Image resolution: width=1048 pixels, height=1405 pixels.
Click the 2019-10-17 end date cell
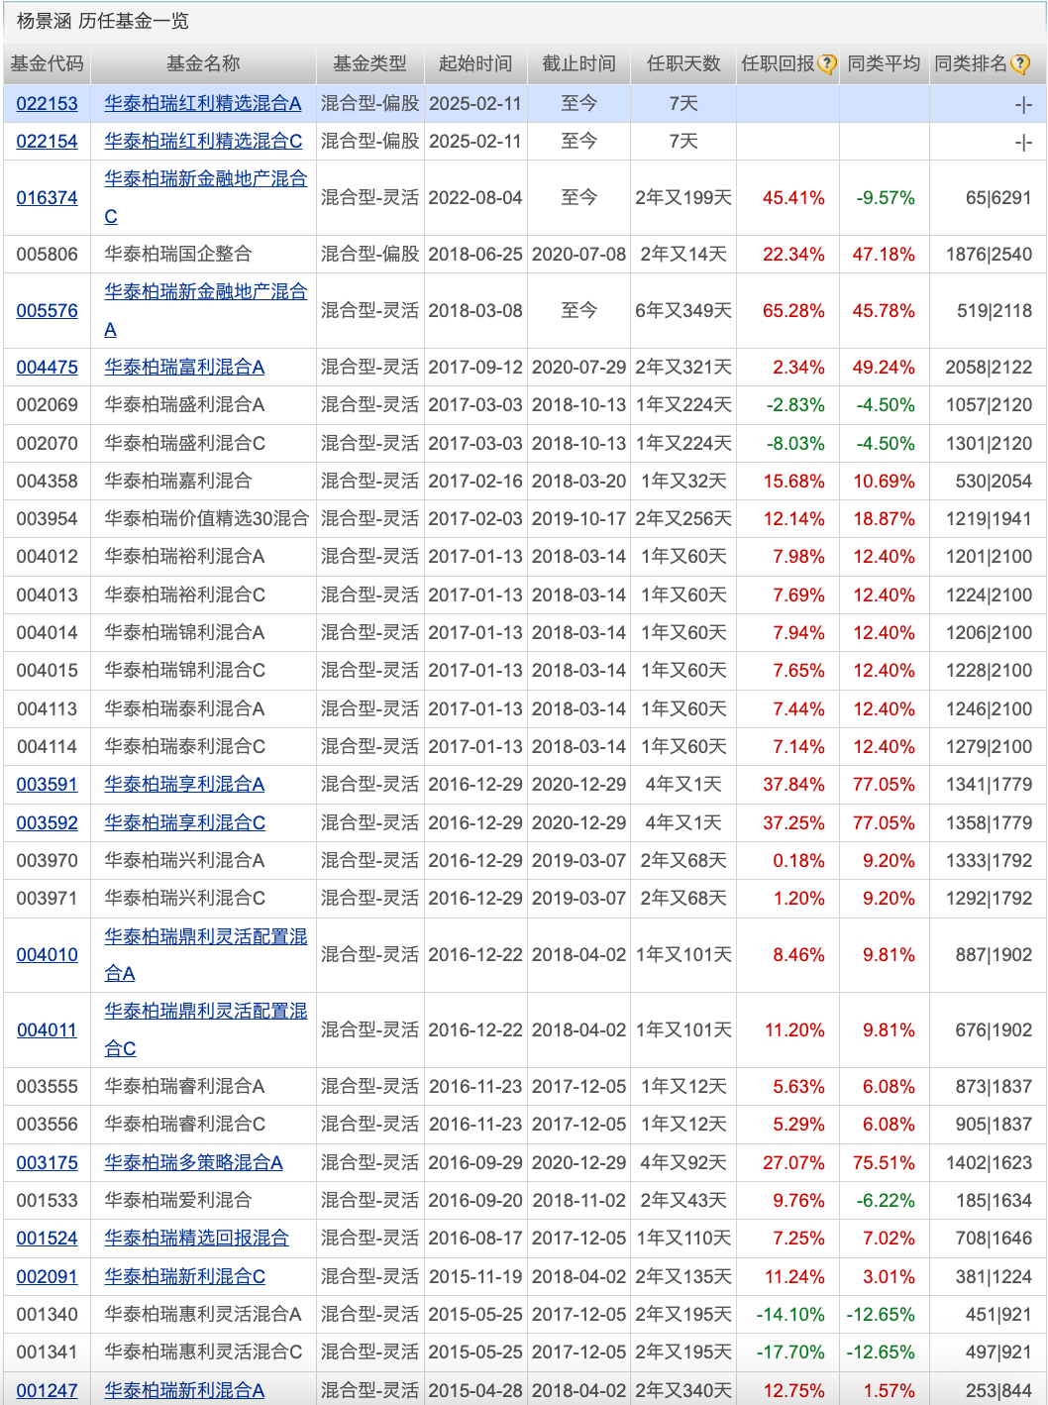[x=578, y=518]
